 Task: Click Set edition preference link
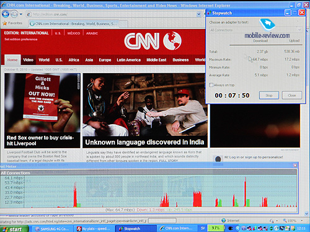[x=21, y=39]
